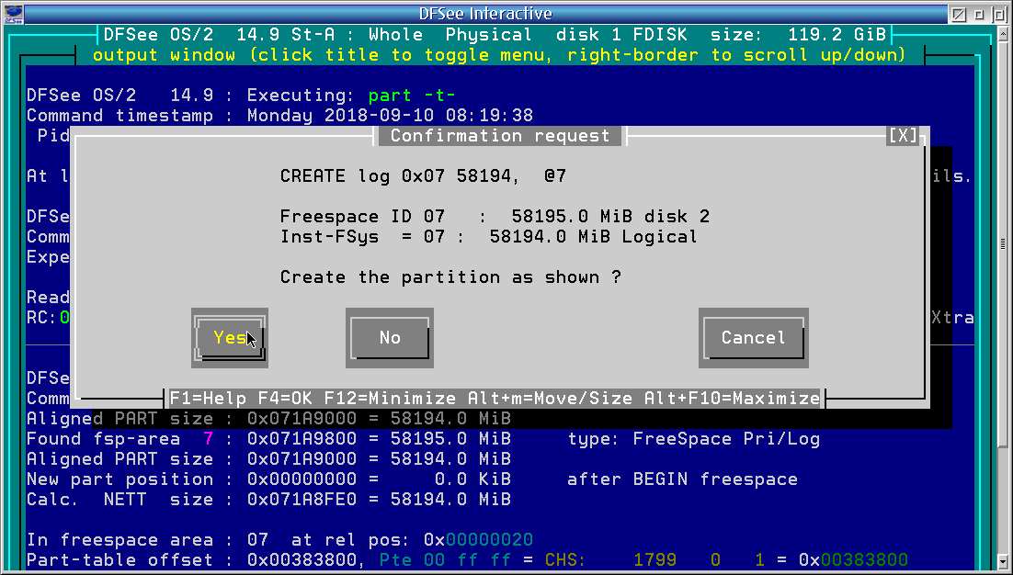Click the maximize button in title bar
The height and width of the screenshot is (575, 1013).
tap(998, 14)
